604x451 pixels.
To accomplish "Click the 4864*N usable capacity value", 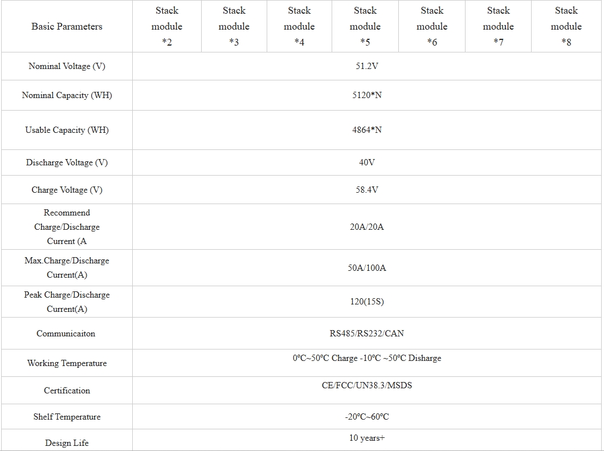I will tap(367, 130).
